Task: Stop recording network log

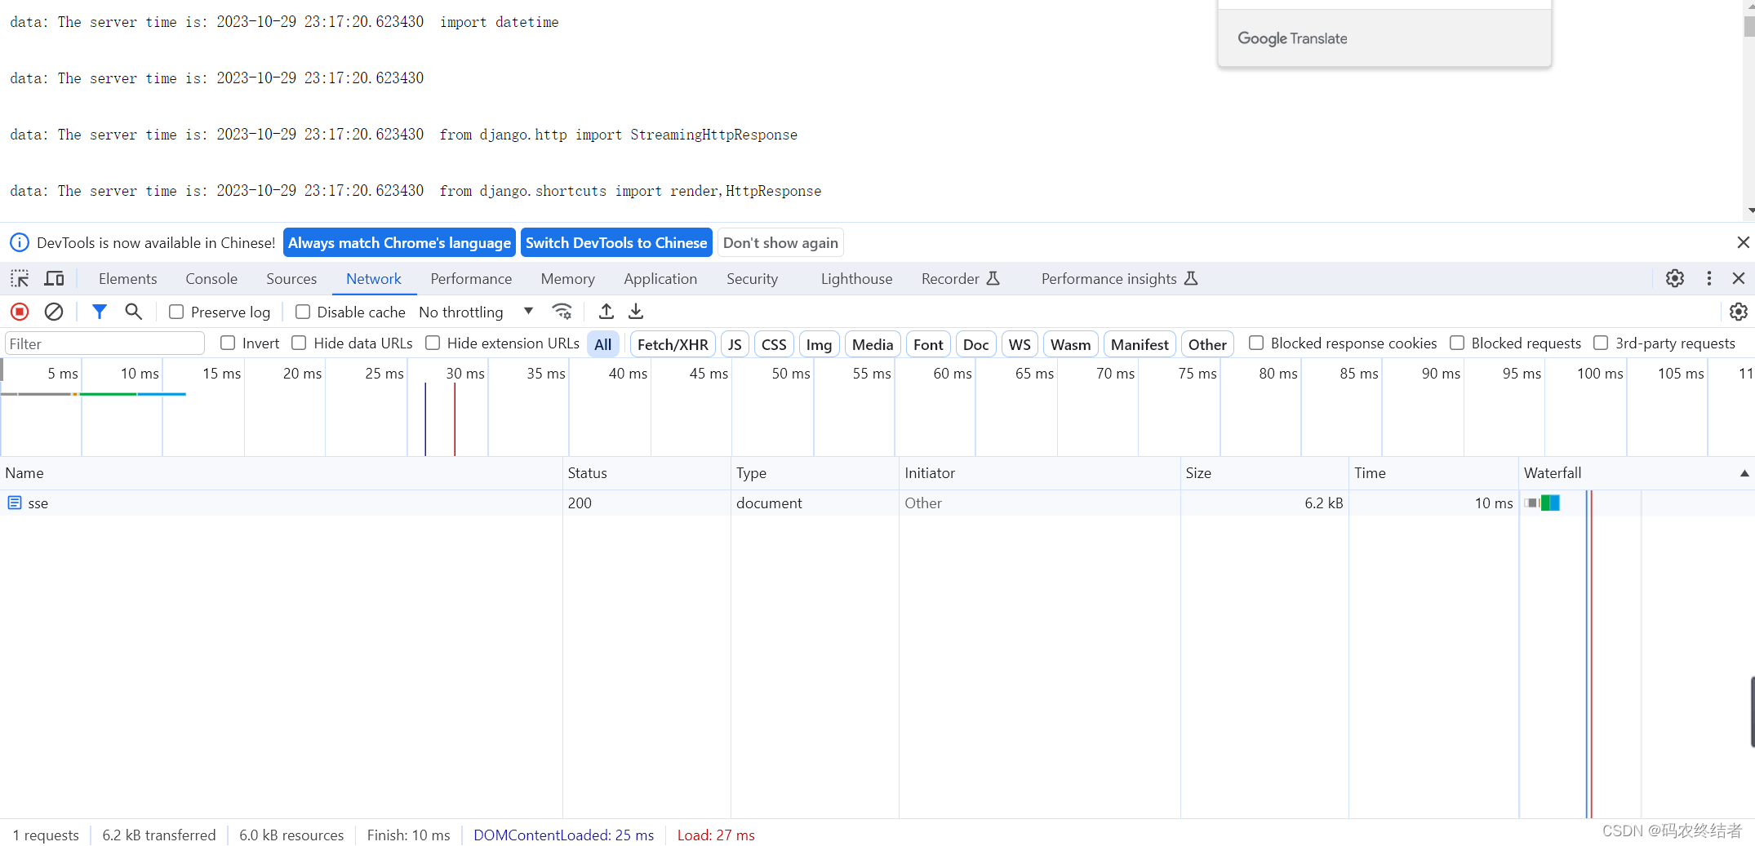Action: 19,312
